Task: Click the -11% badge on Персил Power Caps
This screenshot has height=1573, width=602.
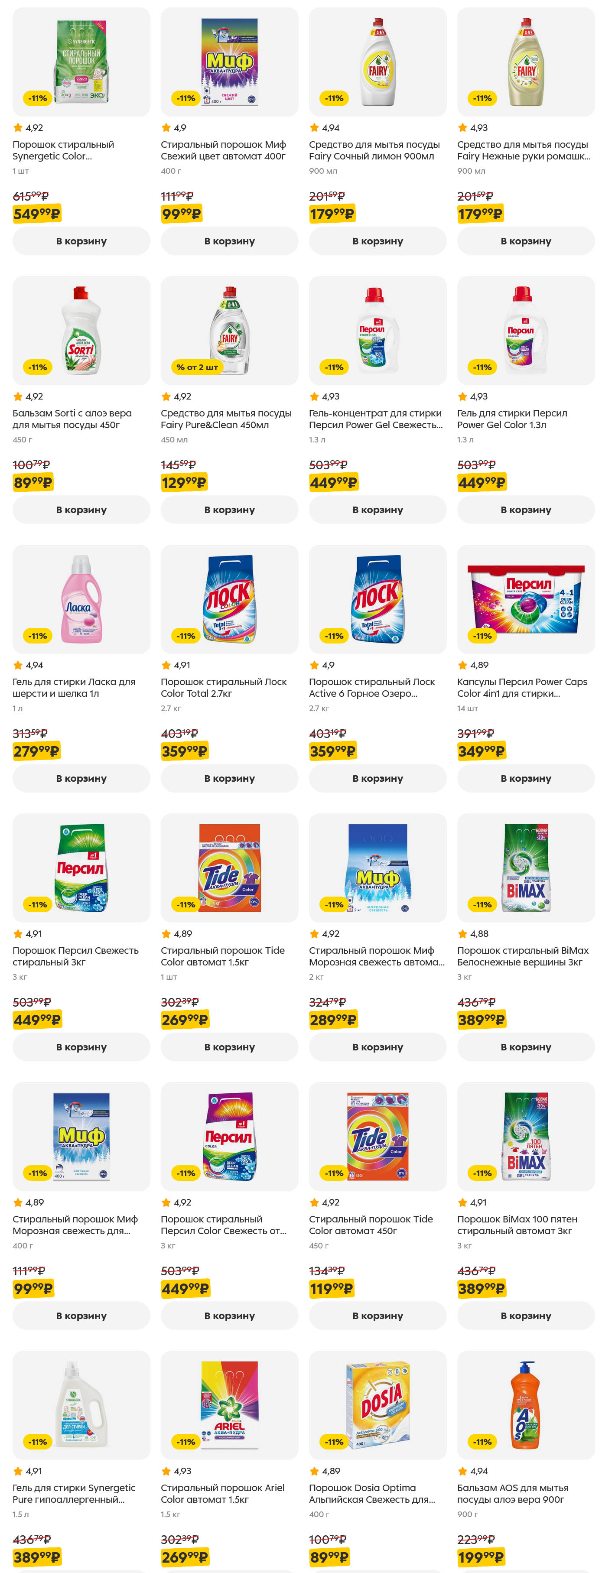Action: tap(482, 636)
